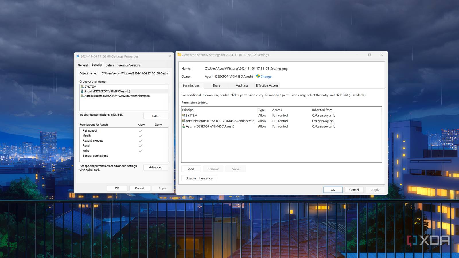Click Edit to change permissions
This screenshot has width=459, height=258.
point(155,116)
